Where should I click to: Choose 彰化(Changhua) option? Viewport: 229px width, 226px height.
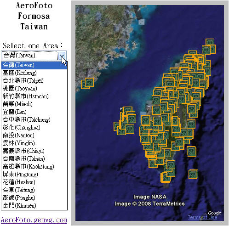tap(34, 128)
